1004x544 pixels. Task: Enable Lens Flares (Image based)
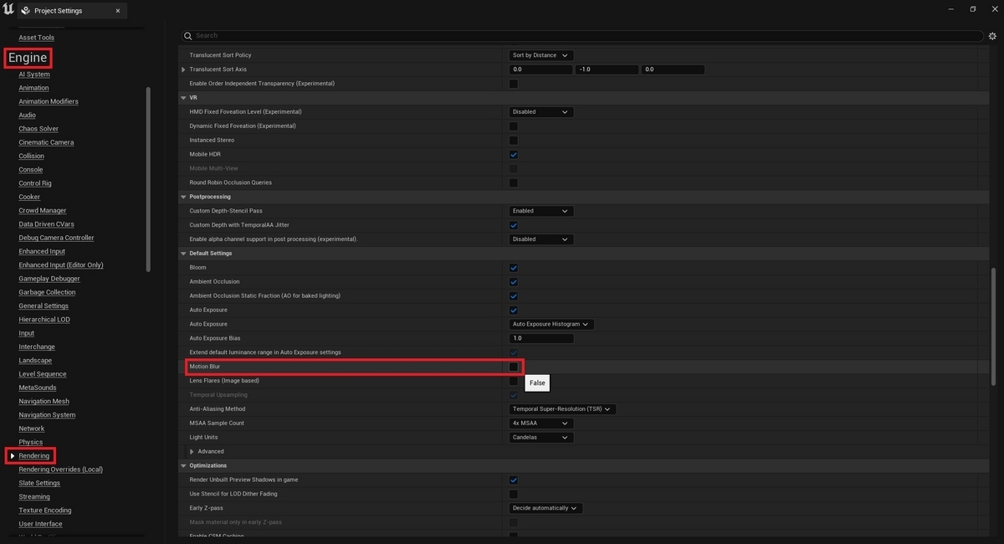pyautogui.click(x=513, y=381)
